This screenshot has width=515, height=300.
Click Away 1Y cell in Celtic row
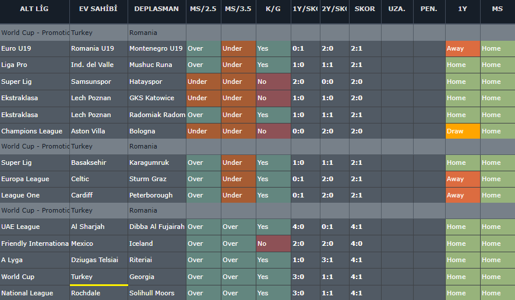coord(463,179)
